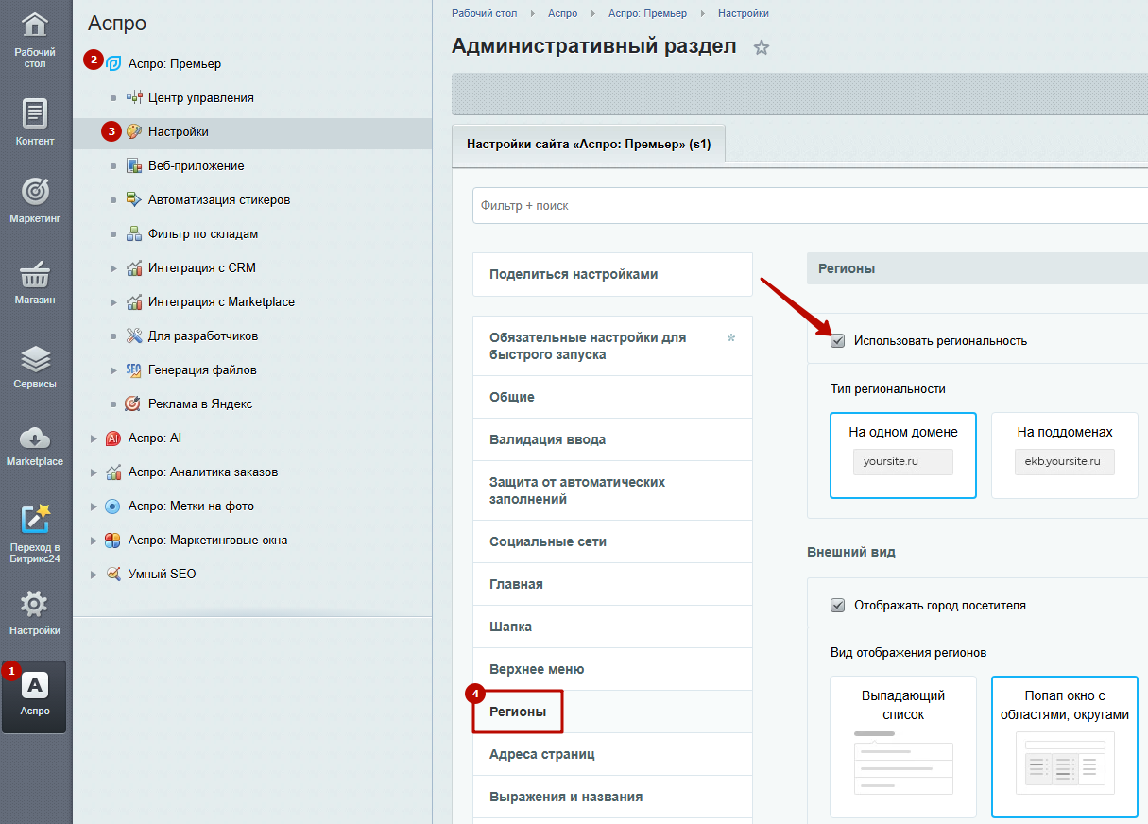
Task: Click the Аспро: AI red icon
Action: click(x=113, y=438)
